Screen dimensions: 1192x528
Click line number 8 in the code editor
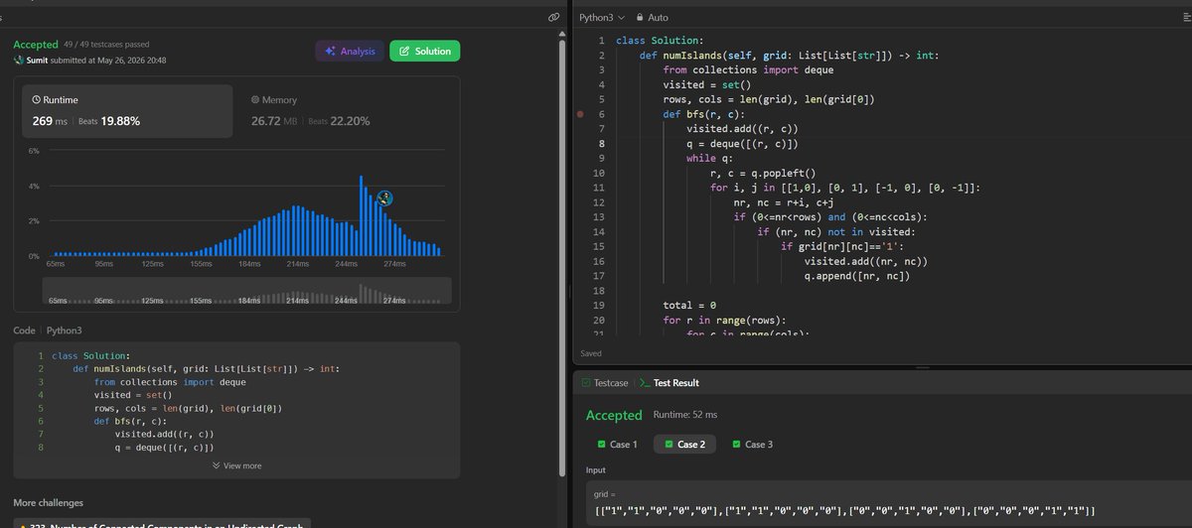[x=602, y=143]
